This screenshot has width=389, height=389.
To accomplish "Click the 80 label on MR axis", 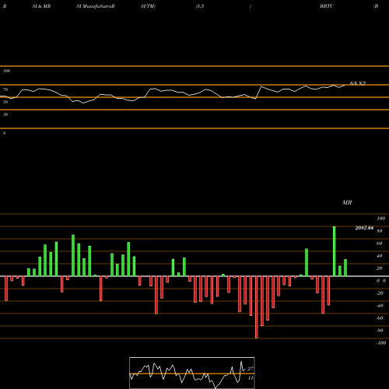I will 380,231.
